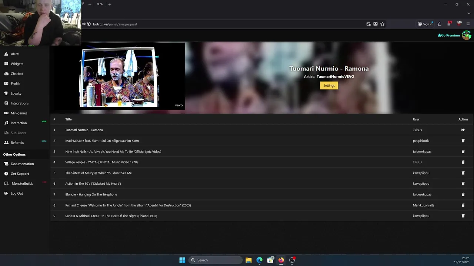The image size is (474, 266).
Task: Select the Sub-Users sidebar item
Action: (18, 133)
